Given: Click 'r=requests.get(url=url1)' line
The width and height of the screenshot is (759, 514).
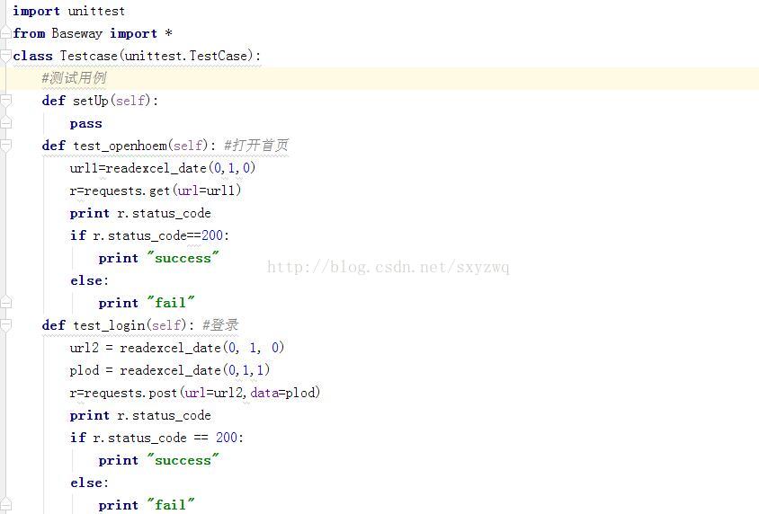Looking at the screenshot, I should [x=156, y=191].
